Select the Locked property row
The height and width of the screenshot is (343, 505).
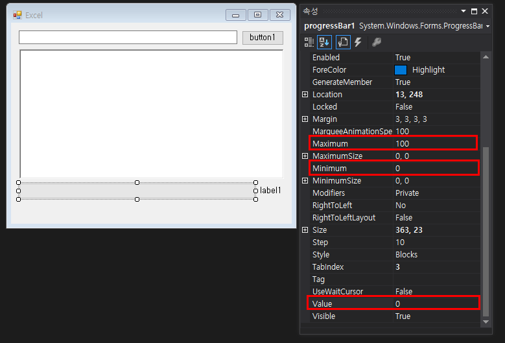coord(395,107)
